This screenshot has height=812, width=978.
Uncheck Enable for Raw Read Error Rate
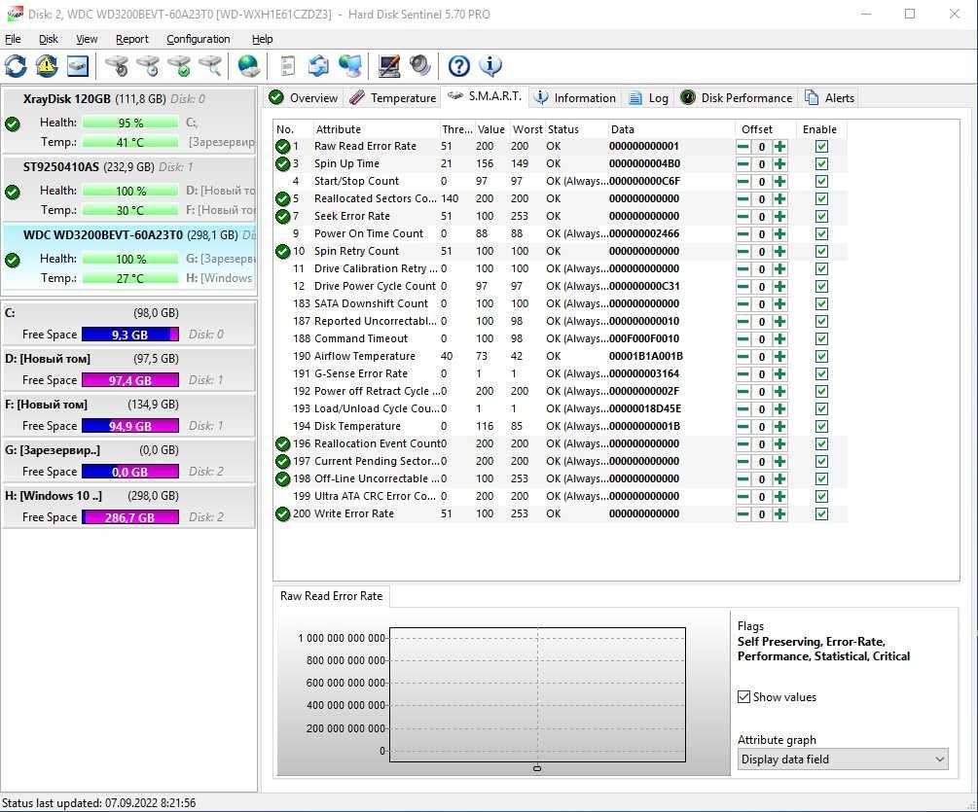821,147
